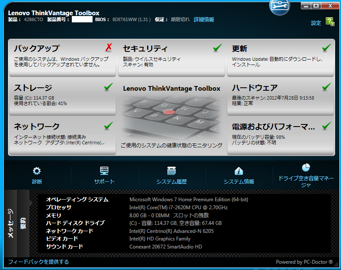Click the サウンド カード row label

64,246
